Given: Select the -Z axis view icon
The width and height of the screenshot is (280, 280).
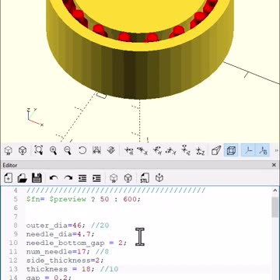Looking at the screenshot, I should click(200, 150).
